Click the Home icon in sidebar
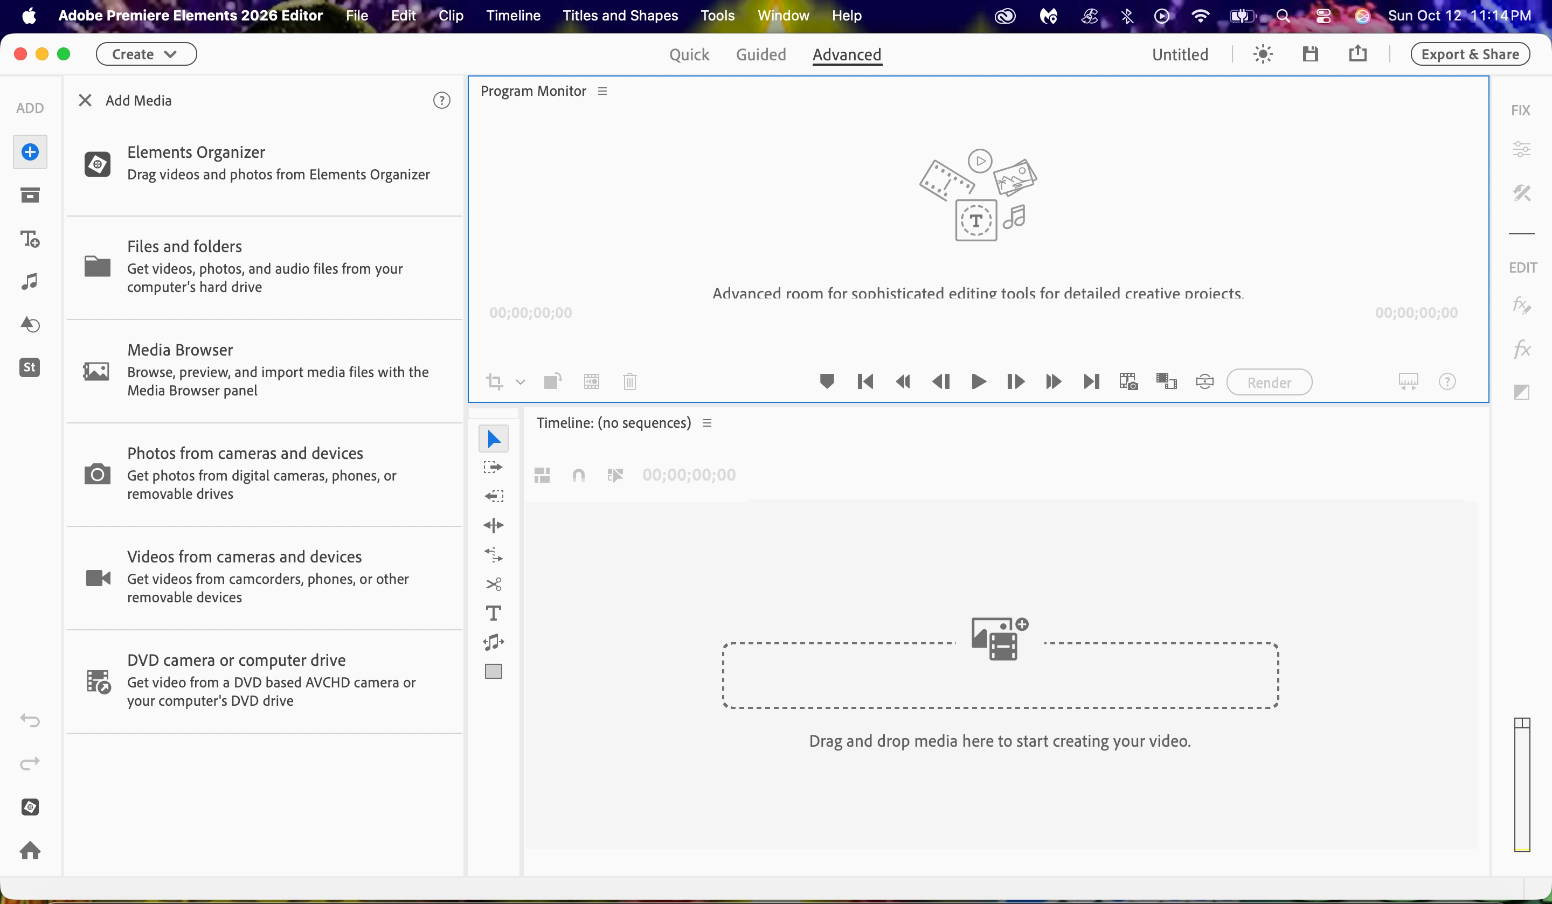1552x904 pixels. pyautogui.click(x=30, y=851)
